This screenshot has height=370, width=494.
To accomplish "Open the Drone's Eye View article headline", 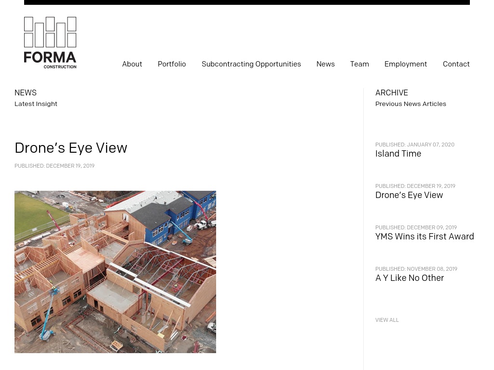I will pos(71,148).
